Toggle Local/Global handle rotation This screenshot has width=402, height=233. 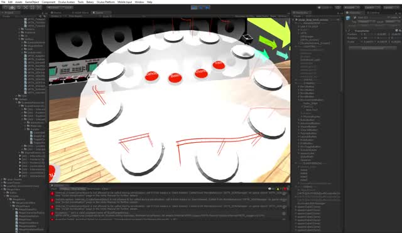pos(67,8)
